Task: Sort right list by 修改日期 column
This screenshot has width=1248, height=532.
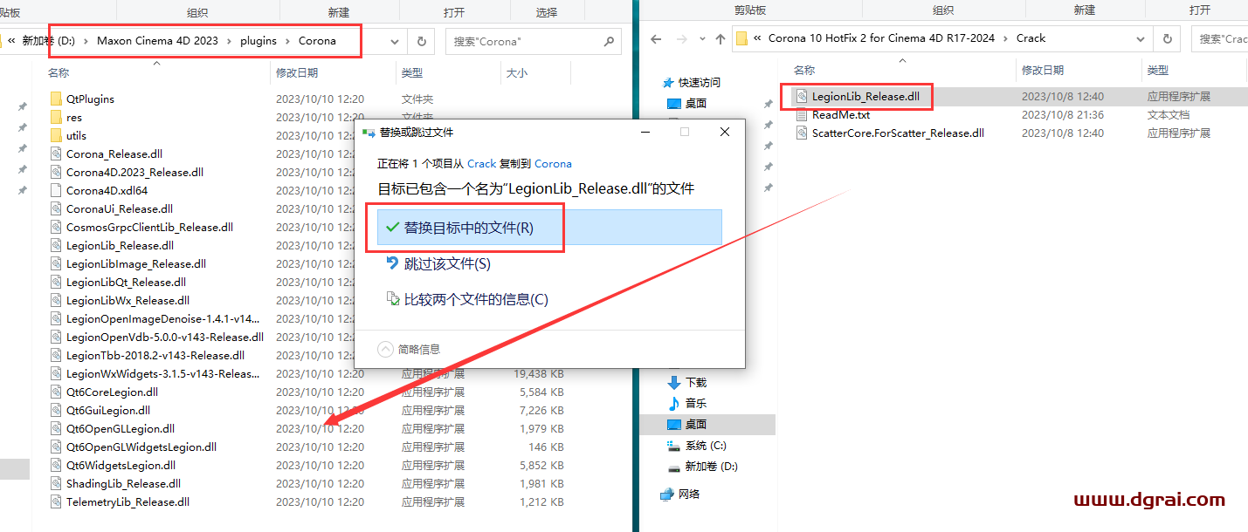Action: pos(1043,70)
